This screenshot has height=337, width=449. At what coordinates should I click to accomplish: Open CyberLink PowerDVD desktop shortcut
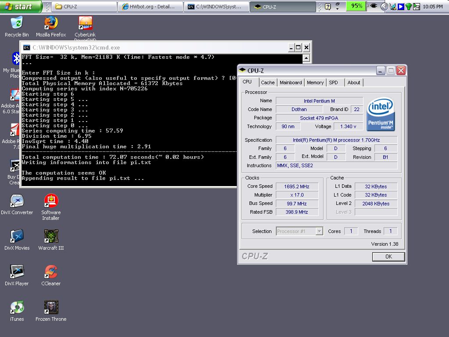[85, 28]
